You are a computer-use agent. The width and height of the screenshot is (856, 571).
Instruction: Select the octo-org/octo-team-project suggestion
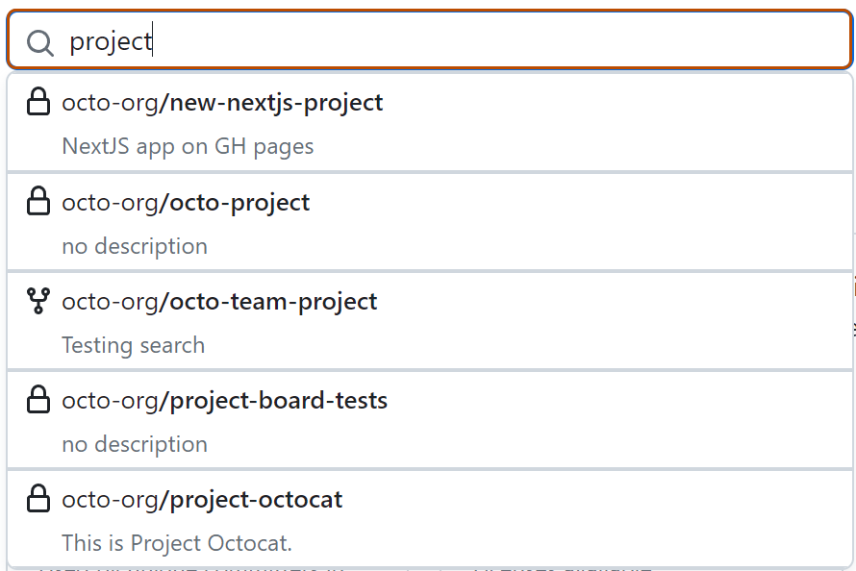coord(219,300)
